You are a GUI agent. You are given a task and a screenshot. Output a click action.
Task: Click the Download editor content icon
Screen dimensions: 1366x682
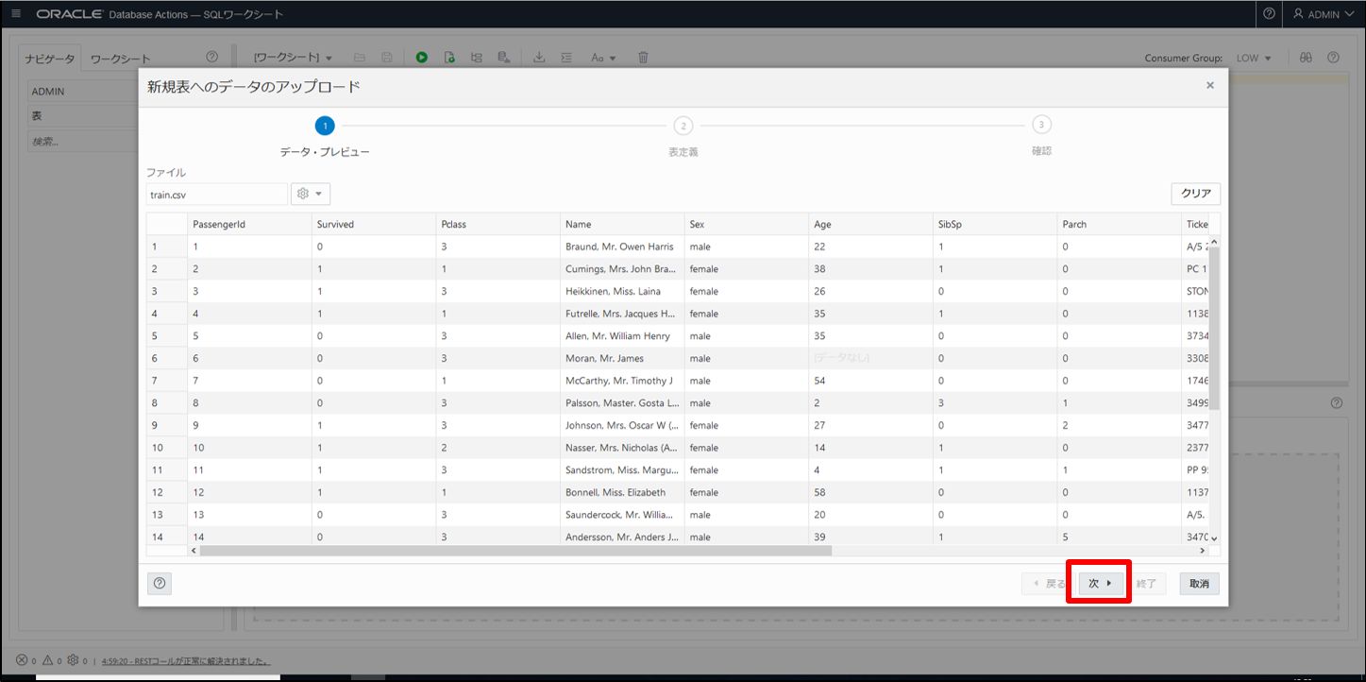(539, 58)
